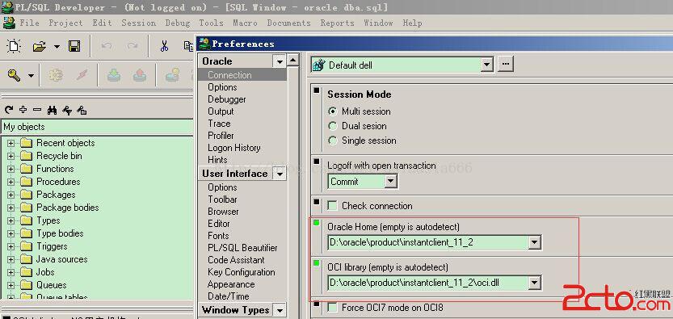673x319 pixels.
Task: Click the browser filters wrench icon
Action: (x=67, y=110)
